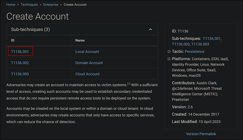Collapse the Sub-techniques panel using the chevron

[x=150, y=29]
